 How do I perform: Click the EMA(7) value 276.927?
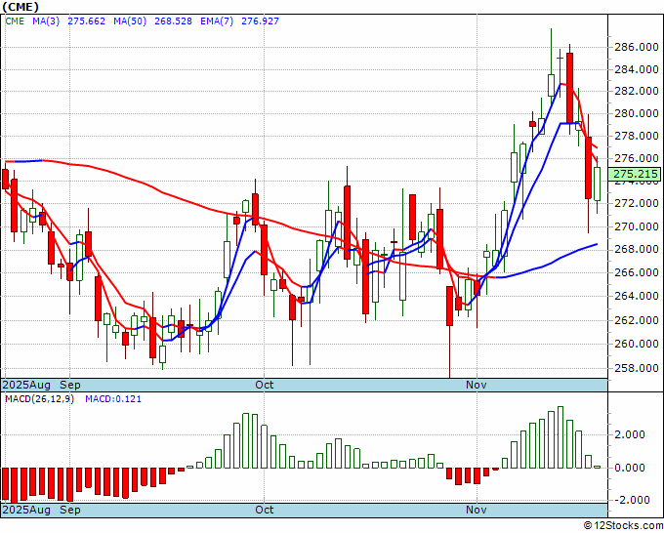(x=260, y=20)
